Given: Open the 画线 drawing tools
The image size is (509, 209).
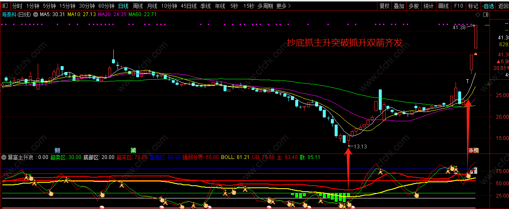Looking at the screenshot, I should coord(443,6).
